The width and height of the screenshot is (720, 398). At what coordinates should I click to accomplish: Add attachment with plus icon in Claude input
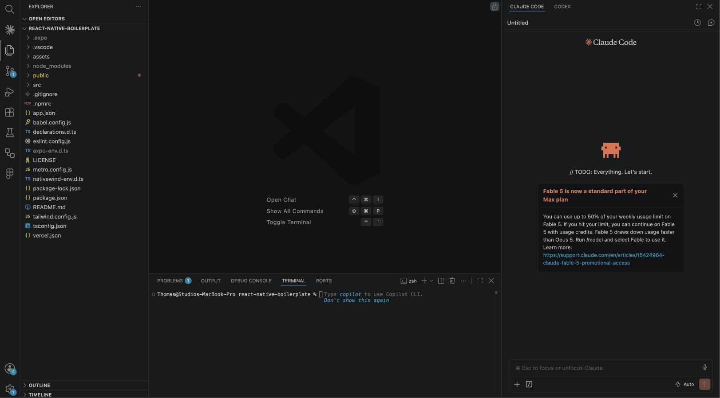click(517, 384)
